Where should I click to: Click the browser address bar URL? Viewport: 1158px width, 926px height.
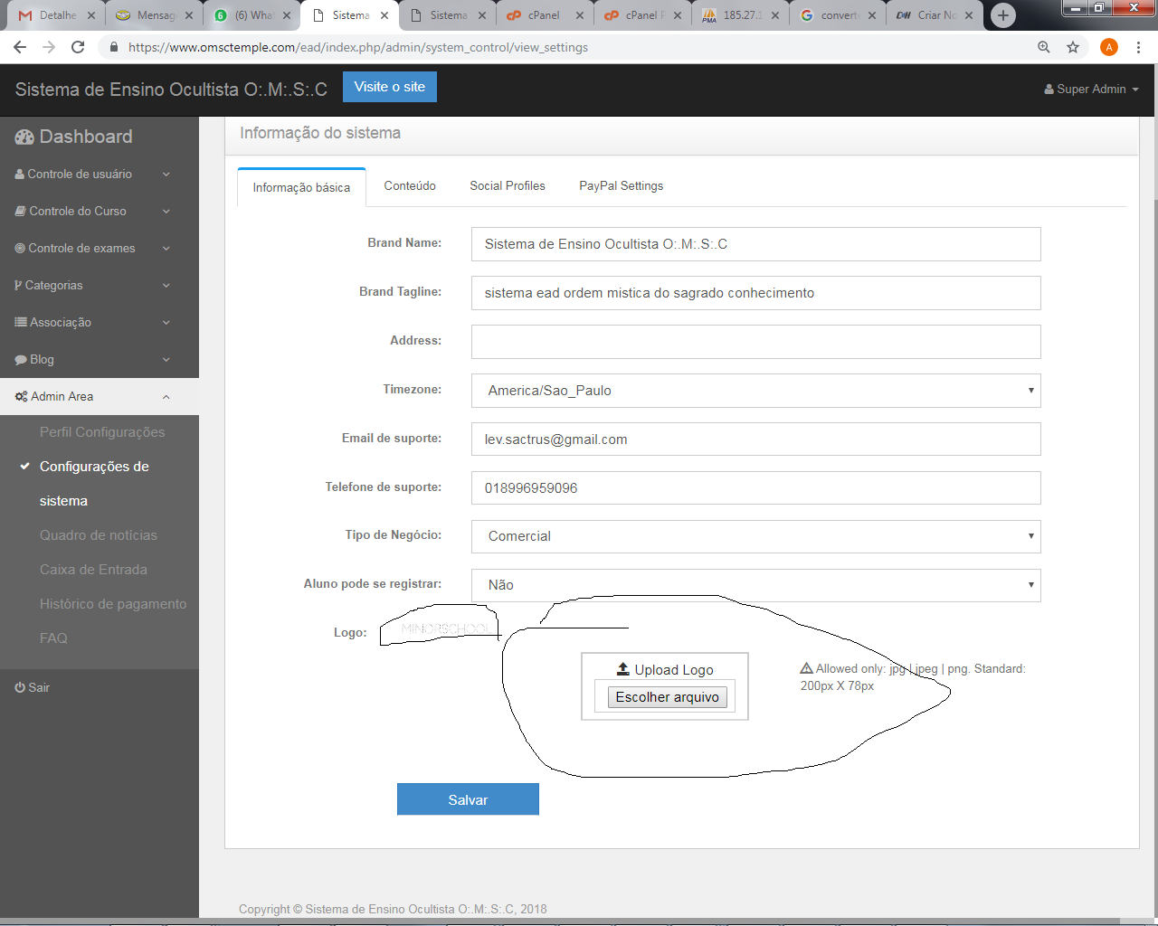tap(358, 47)
